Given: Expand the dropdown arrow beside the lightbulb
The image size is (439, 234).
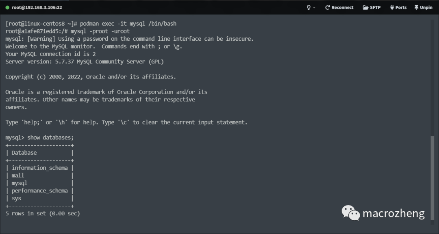Looking at the screenshot, I should click(314, 8).
